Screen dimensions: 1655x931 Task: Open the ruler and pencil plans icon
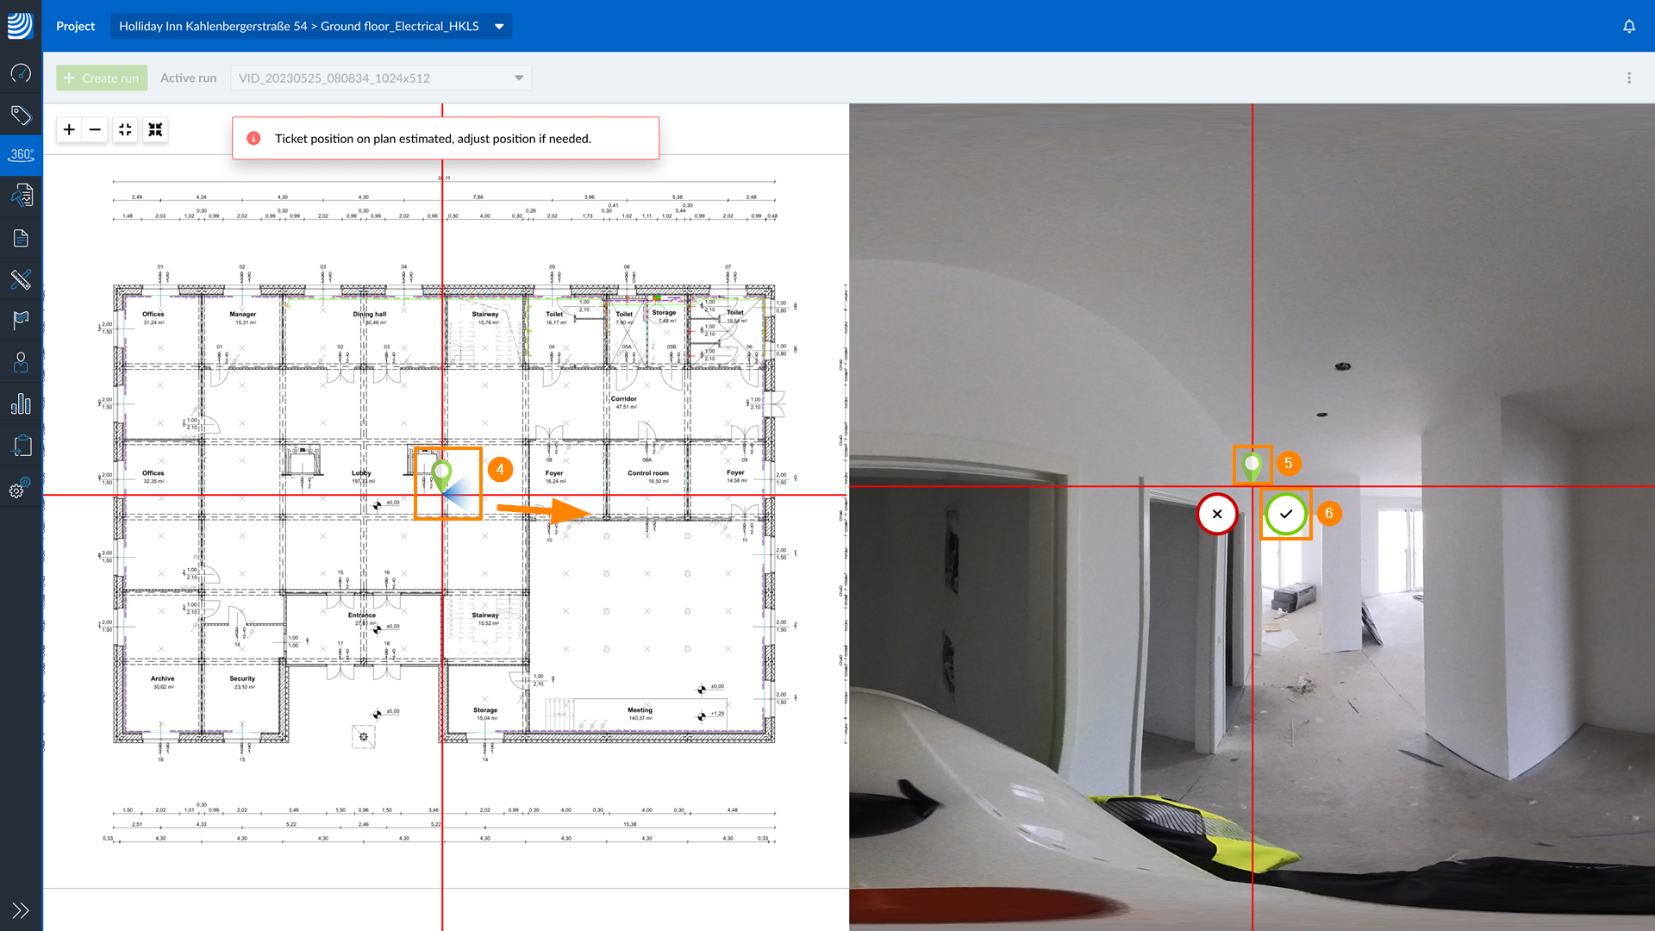21,278
